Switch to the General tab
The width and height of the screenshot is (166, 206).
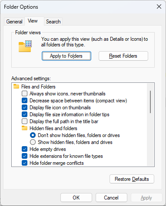tap(14, 22)
